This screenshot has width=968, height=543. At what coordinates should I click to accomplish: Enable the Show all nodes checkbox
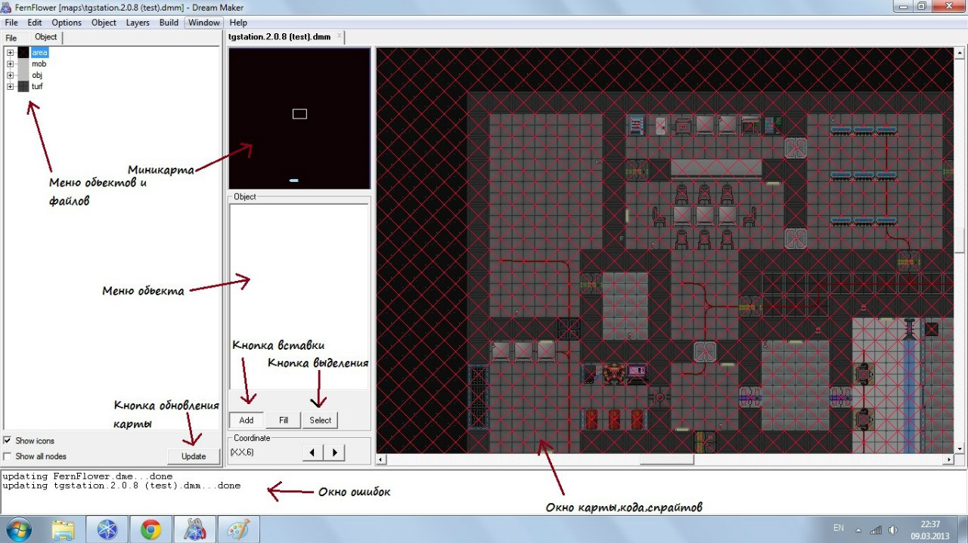pyautogui.click(x=8, y=456)
